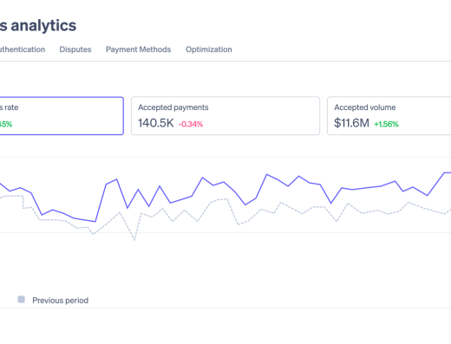Click the Accepted payments card title text
451x344 pixels.
173,107
